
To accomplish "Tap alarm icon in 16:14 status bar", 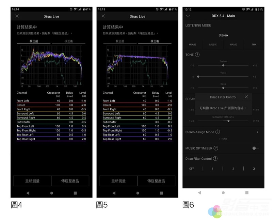I will pyautogui.click(x=71, y=9).
